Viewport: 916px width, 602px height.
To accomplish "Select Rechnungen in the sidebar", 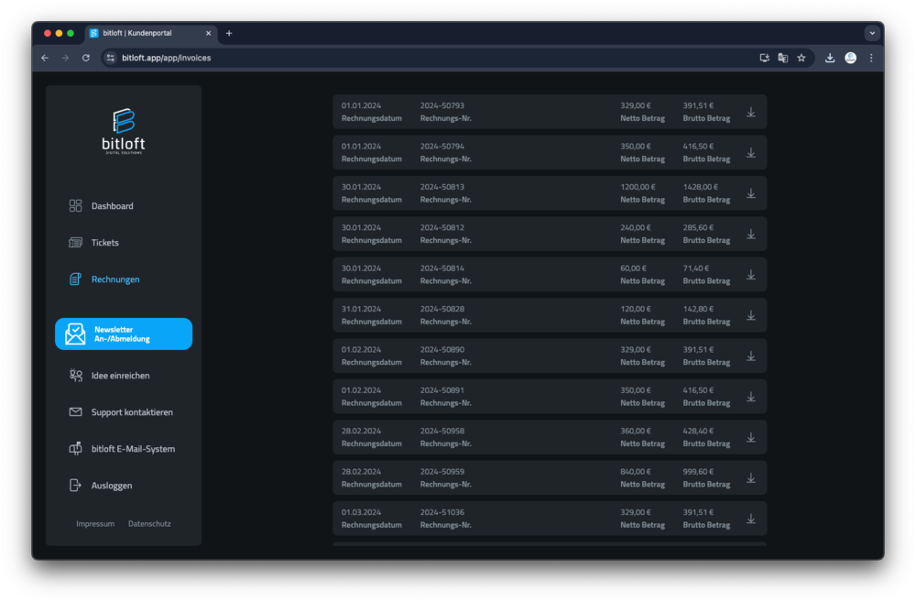I will tap(115, 279).
